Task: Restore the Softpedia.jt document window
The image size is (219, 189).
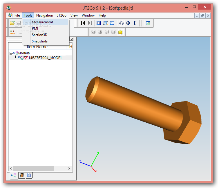Action: point(202,15)
